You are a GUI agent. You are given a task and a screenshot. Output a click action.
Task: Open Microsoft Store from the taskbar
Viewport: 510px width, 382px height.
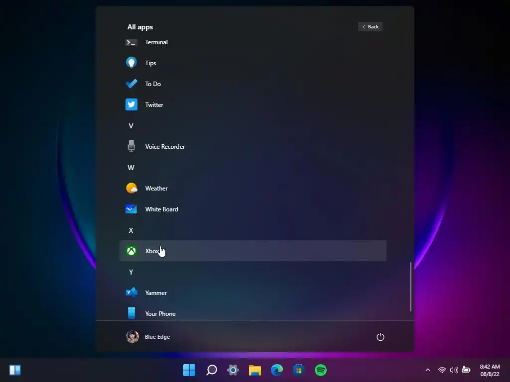[x=299, y=370]
